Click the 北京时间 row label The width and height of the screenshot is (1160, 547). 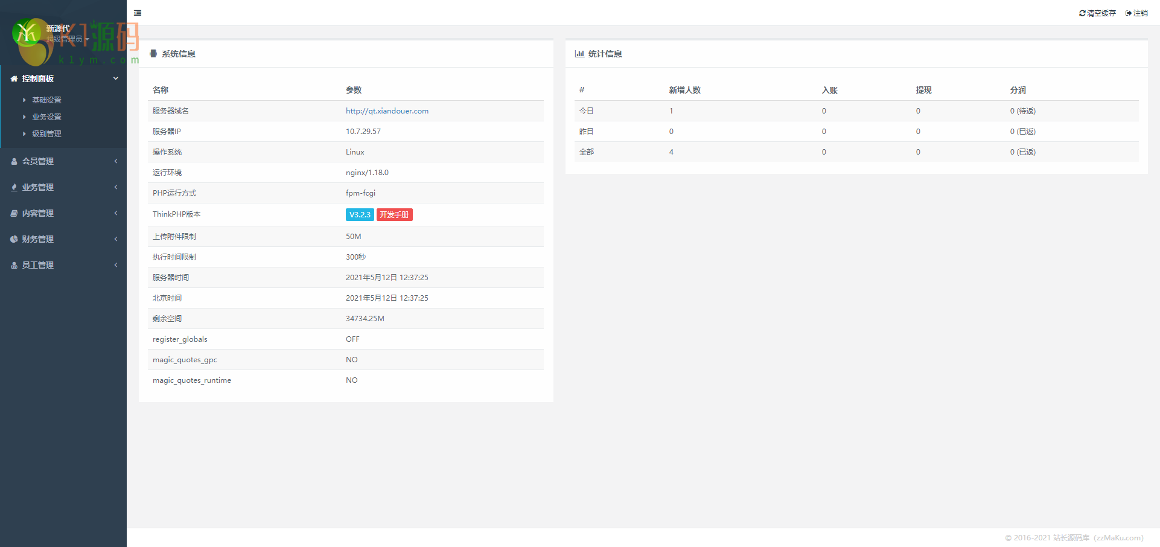167,298
